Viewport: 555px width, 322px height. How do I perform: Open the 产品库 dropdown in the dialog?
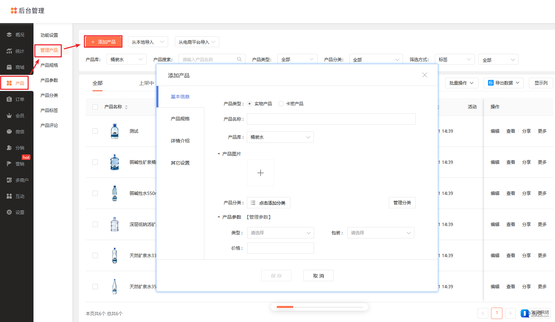(280, 137)
